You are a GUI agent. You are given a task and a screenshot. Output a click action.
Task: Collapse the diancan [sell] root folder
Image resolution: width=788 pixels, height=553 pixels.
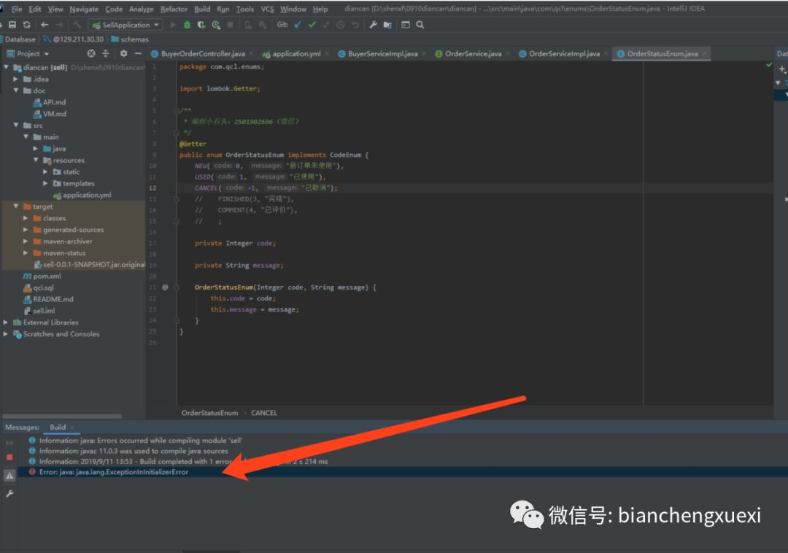coord(7,67)
